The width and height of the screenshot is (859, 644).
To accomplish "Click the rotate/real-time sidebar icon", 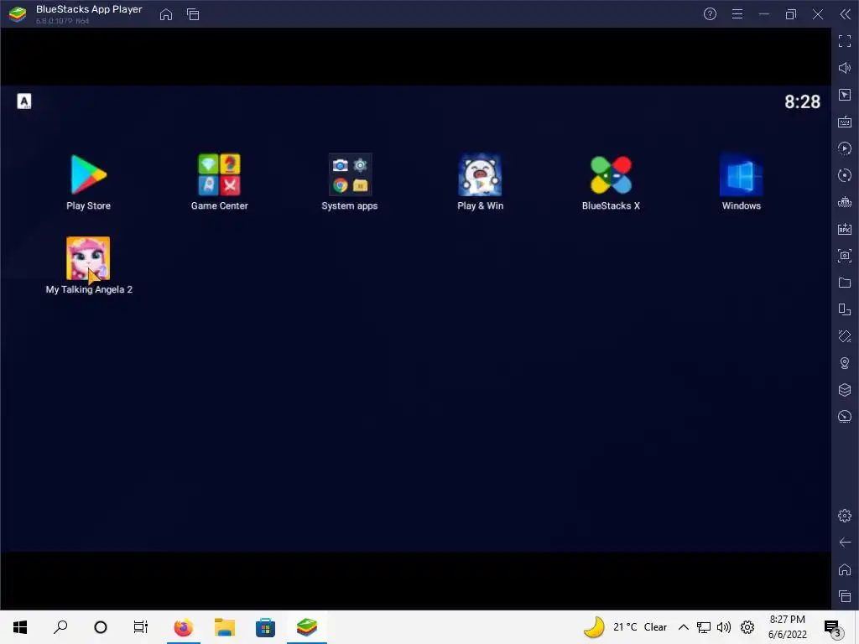I will pyautogui.click(x=845, y=175).
